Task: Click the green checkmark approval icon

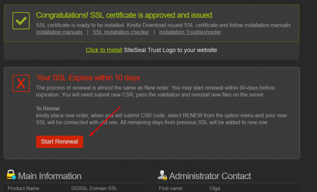Action: pos(21,21)
